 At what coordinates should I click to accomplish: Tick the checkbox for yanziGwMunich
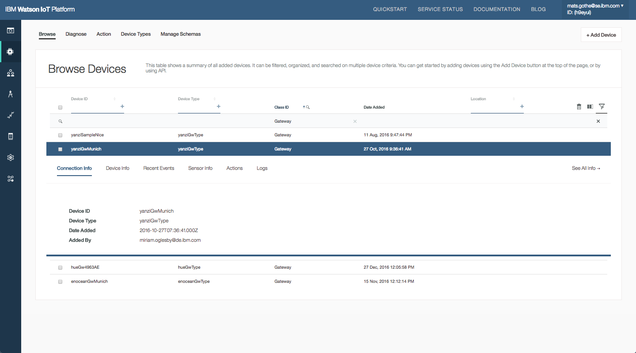pos(61,149)
